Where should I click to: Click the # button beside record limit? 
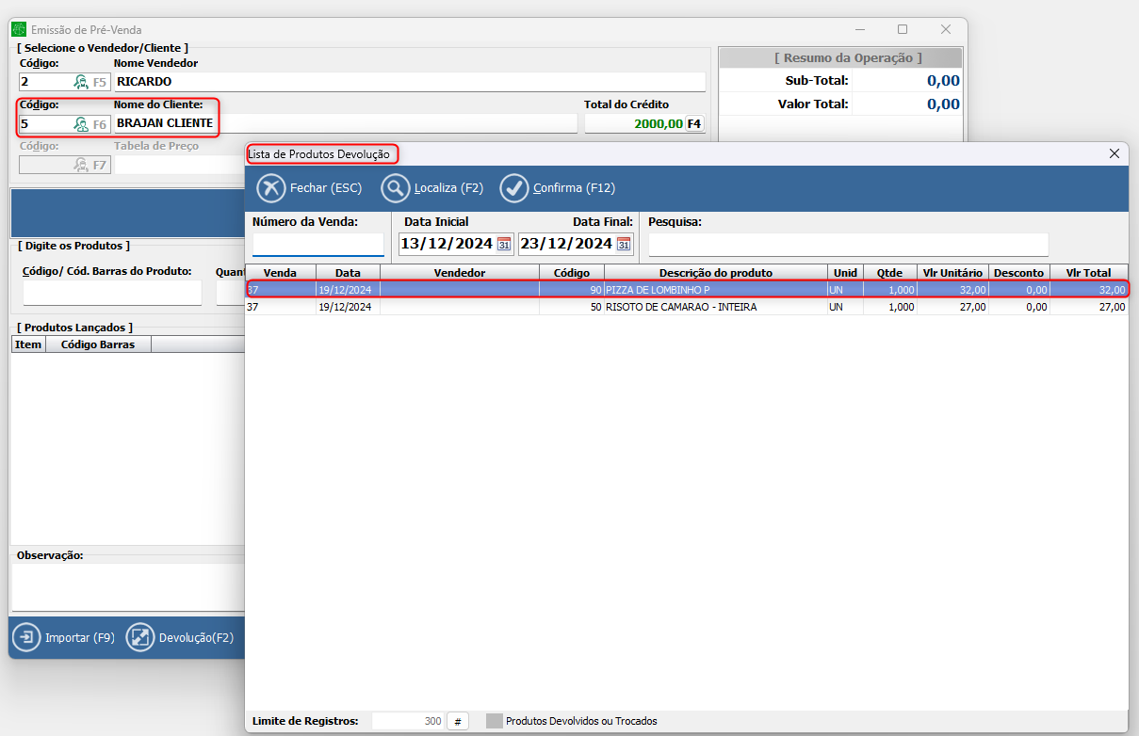[x=457, y=721]
